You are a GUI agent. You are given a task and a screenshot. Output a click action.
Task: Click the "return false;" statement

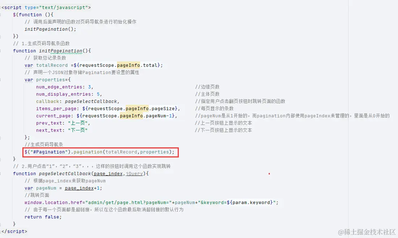pos(43,217)
